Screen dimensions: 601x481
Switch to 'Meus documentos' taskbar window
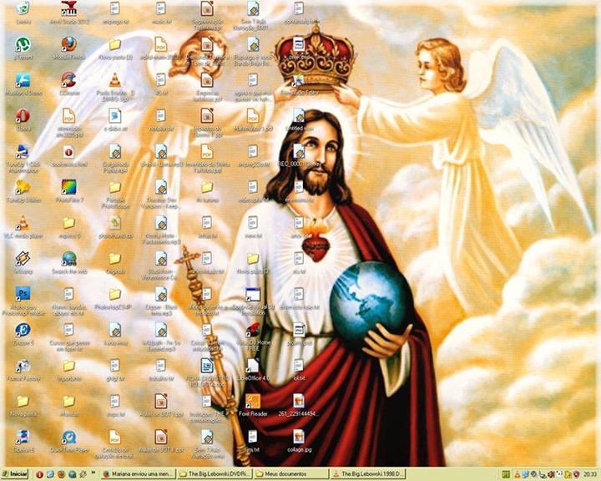tap(292, 474)
